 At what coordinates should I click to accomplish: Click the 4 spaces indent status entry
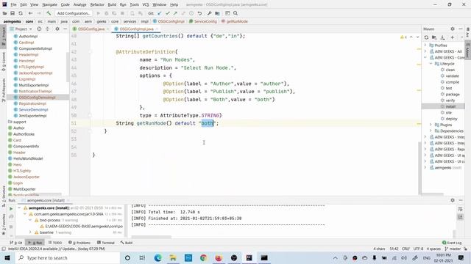point(433,249)
